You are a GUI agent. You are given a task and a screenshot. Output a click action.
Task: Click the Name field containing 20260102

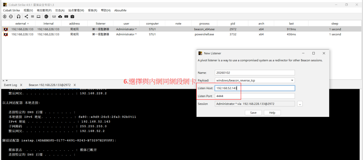pyautogui.click(x=255, y=73)
